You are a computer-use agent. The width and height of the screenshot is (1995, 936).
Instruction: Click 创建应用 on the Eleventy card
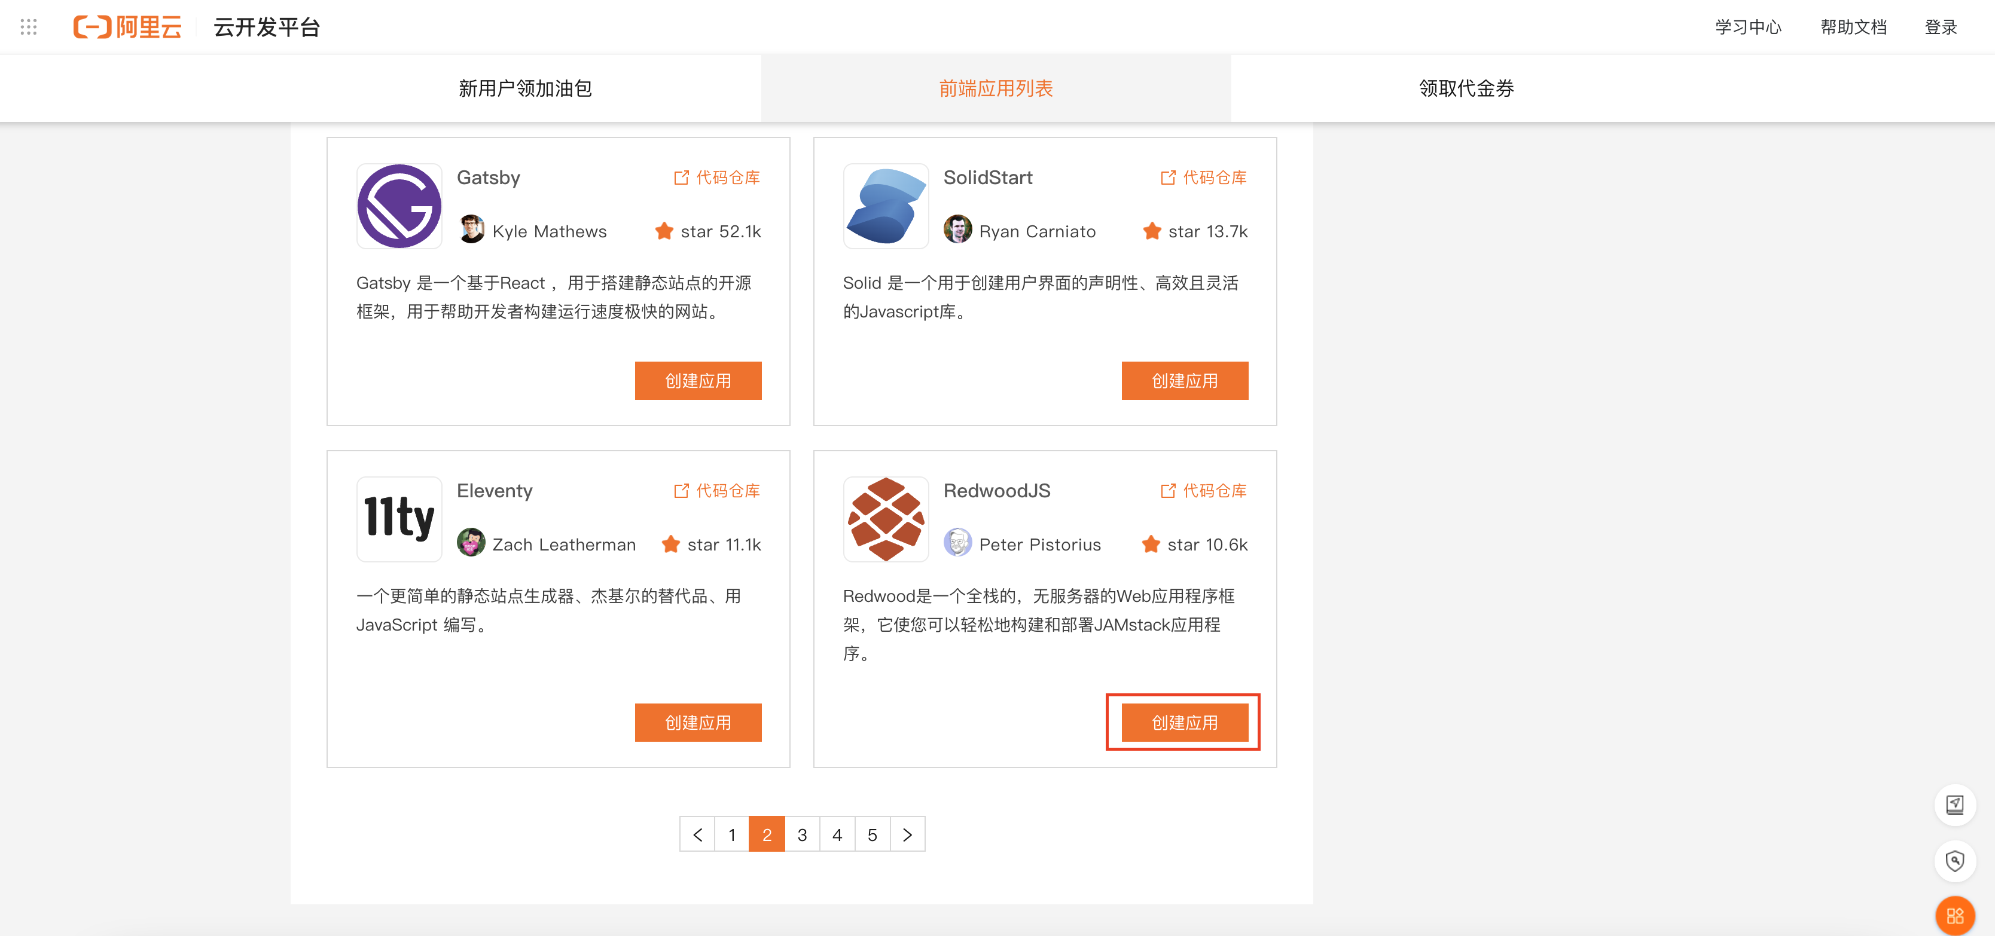click(698, 721)
